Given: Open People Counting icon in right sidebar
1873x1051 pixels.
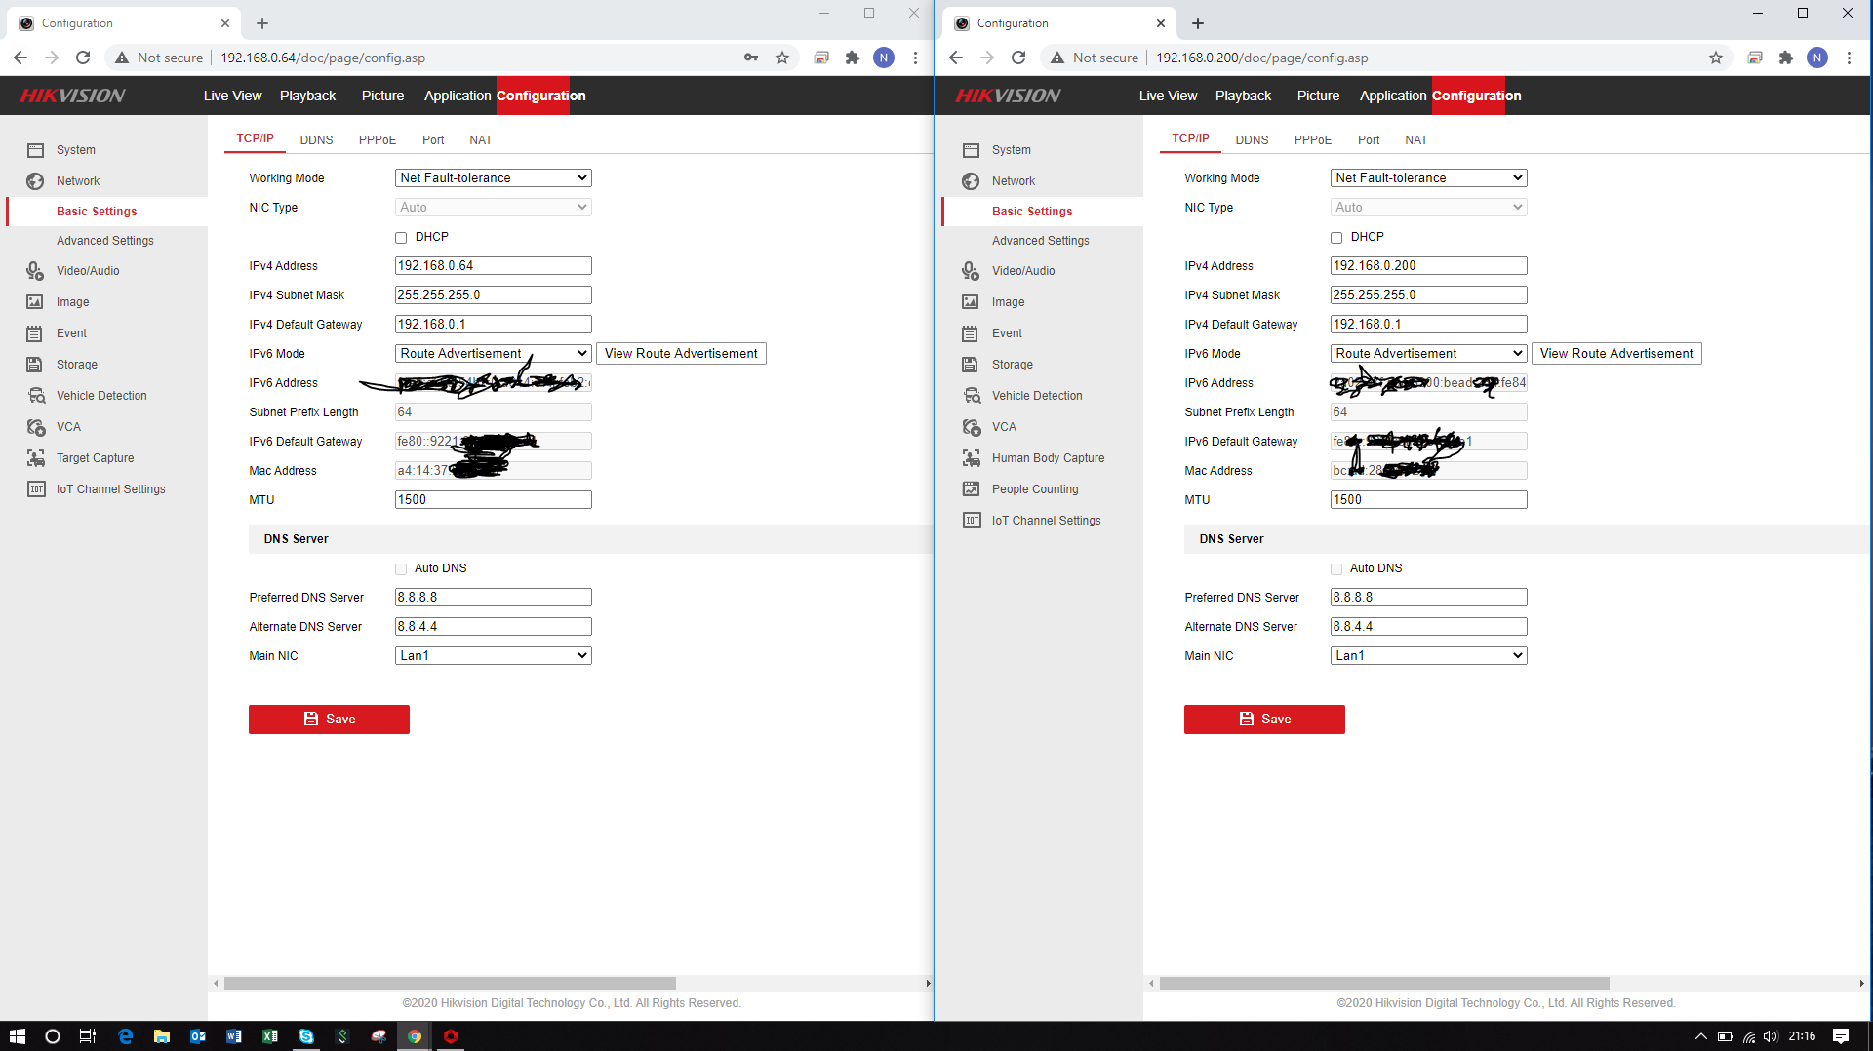Looking at the screenshot, I should pos(971,489).
